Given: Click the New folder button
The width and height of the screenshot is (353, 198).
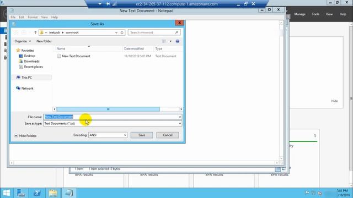Looking at the screenshot, I should pyautogui.click(x=44, y=41).
